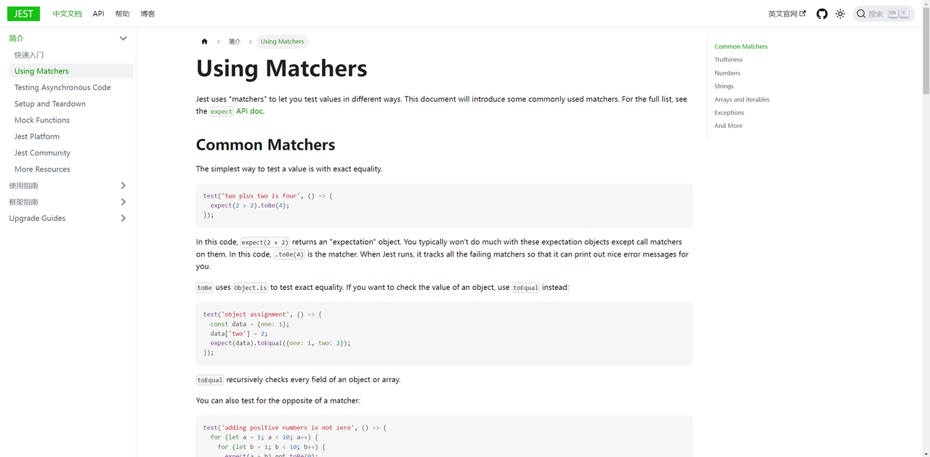Click the JEST logo

(23, 14)
